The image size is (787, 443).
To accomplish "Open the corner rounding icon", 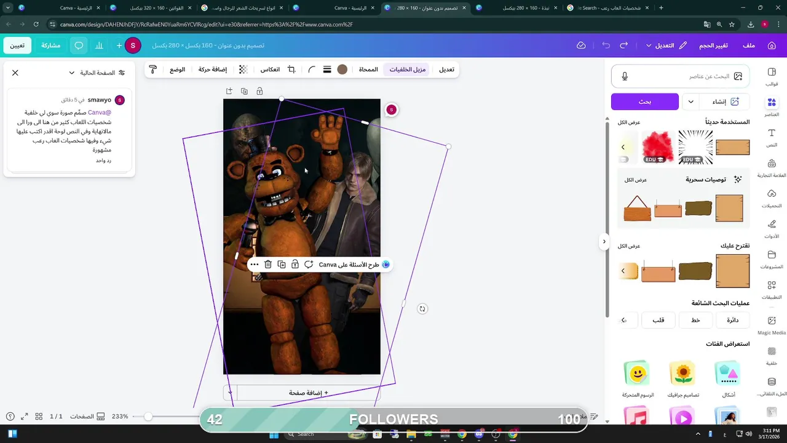I will pos(311,70).
